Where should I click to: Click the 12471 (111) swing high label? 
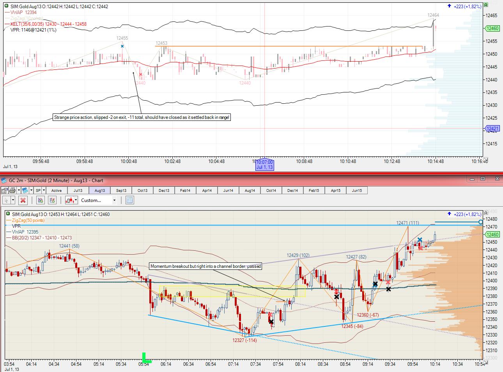click(x=408, y=223)
